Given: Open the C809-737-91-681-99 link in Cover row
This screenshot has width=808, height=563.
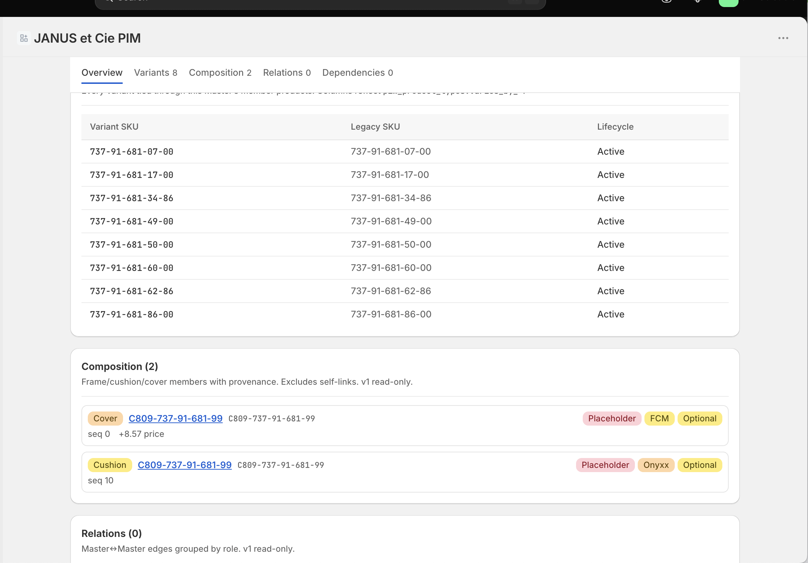Looking at the screenshot, I should 176,419.
